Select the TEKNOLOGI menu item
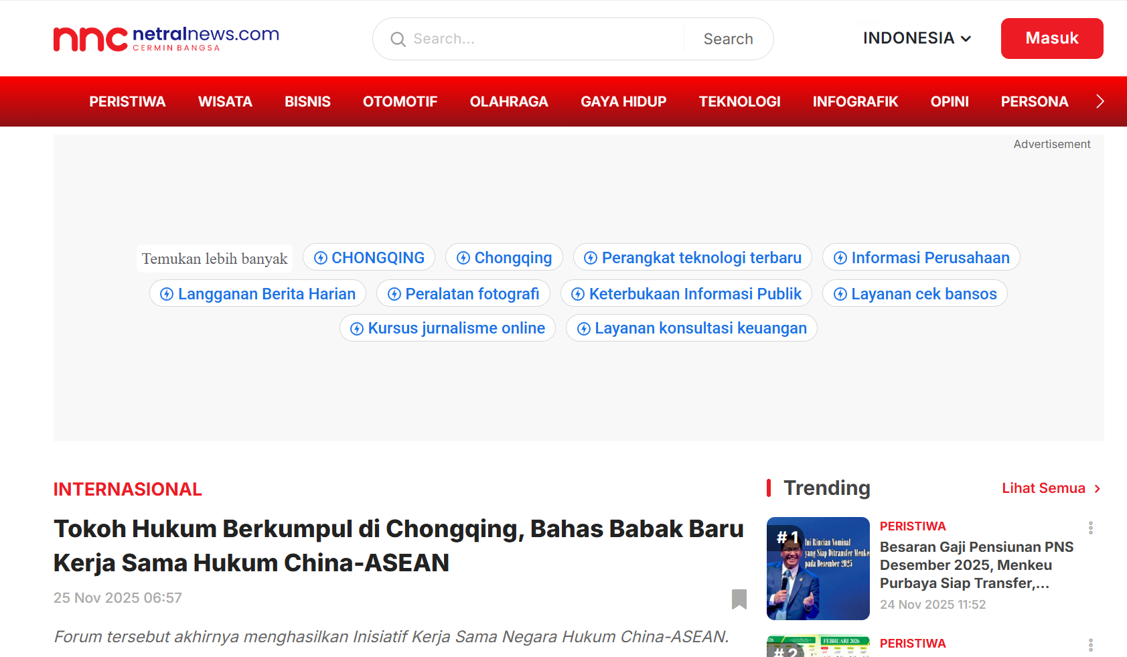This screenshot has height=657, width=1127. click(739, 102)
